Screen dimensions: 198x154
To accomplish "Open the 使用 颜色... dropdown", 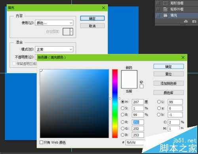I will (x=54, y=23).
